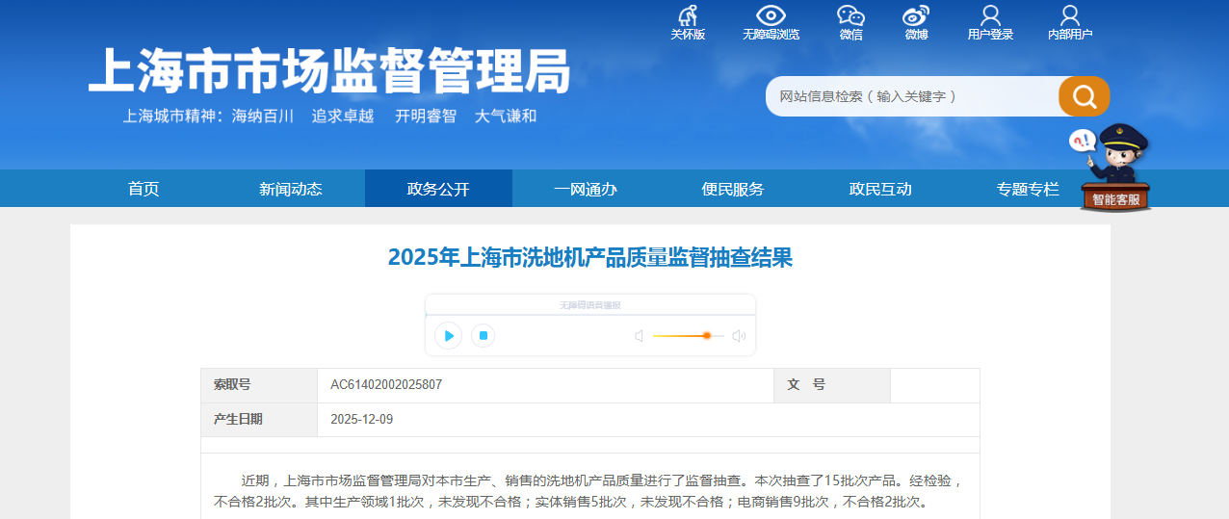Open 无障碍浏览 accessibility eye icon
Screen dimensions: 1229x519
[x=771, y=16]
